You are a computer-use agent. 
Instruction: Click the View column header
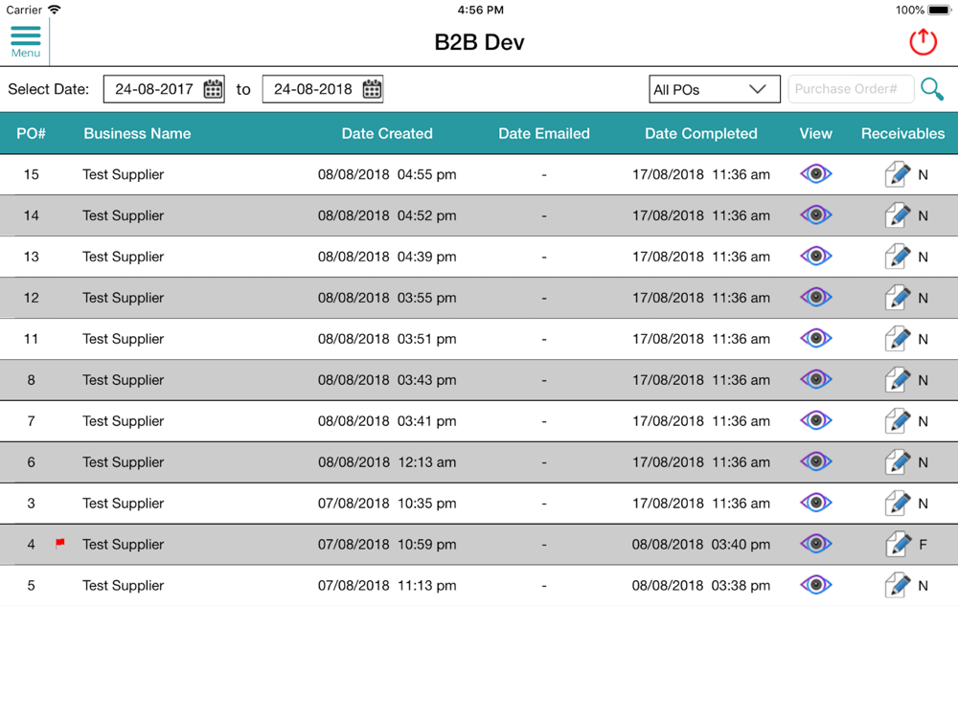(815, 134)
